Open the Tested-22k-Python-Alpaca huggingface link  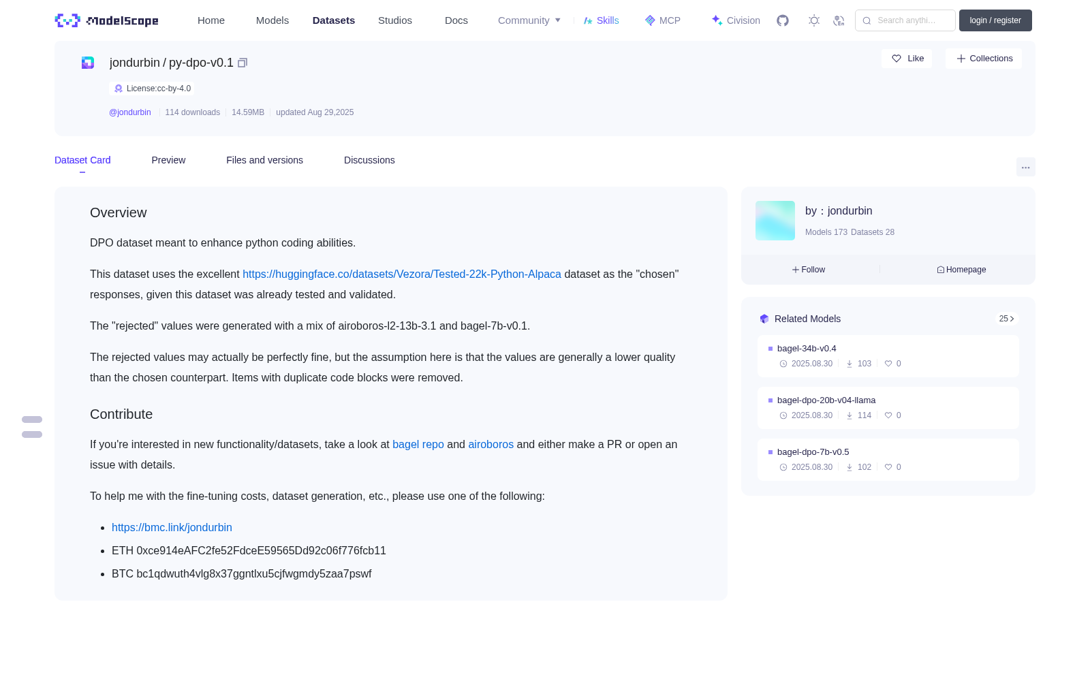click(x=402, y=274)
